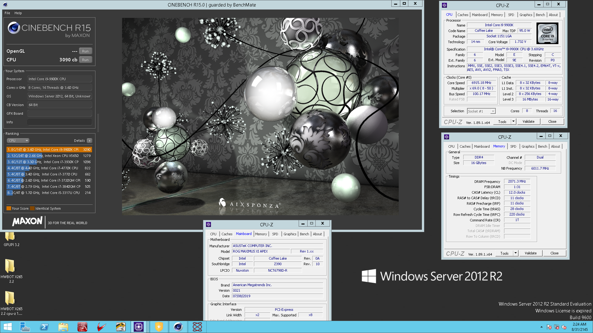Open Memory tab in CPU-Z Mainboard window

pos(261,234)
